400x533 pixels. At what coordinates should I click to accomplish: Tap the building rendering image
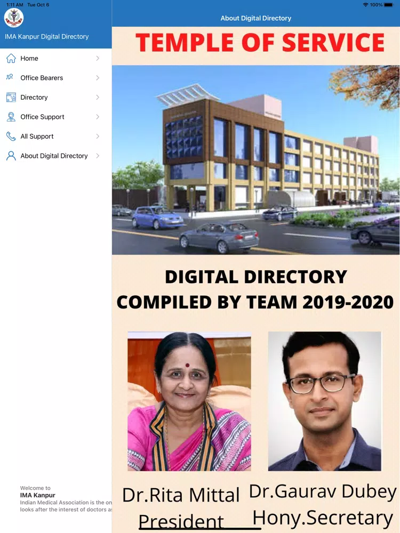coord(256,160)
